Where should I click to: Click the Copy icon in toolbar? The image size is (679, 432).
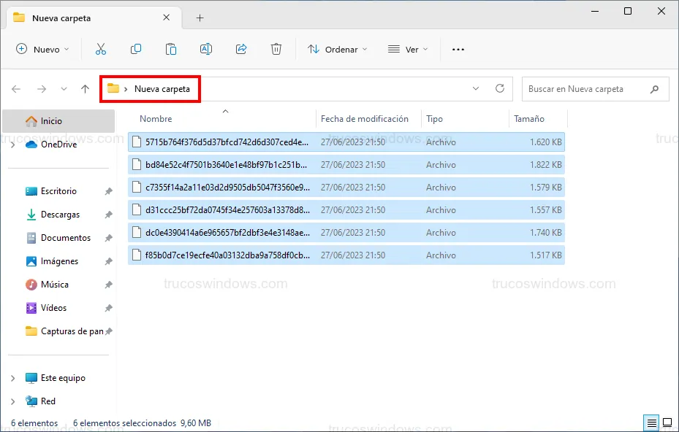point(136,49)
